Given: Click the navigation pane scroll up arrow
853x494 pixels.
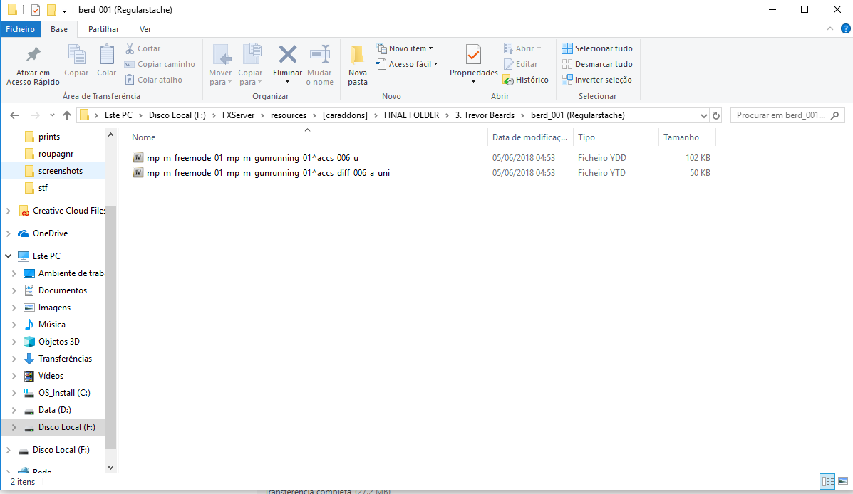Looking at the screenshot, I should pyautogui.click(x=110, y=135).
